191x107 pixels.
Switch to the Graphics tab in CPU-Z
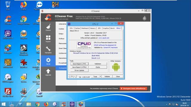point(106,28)
